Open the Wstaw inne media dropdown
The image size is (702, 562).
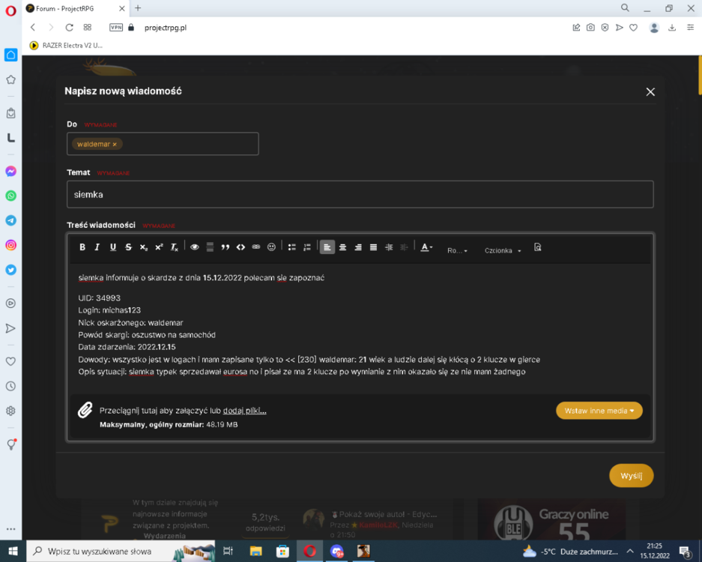pos(599,411)
